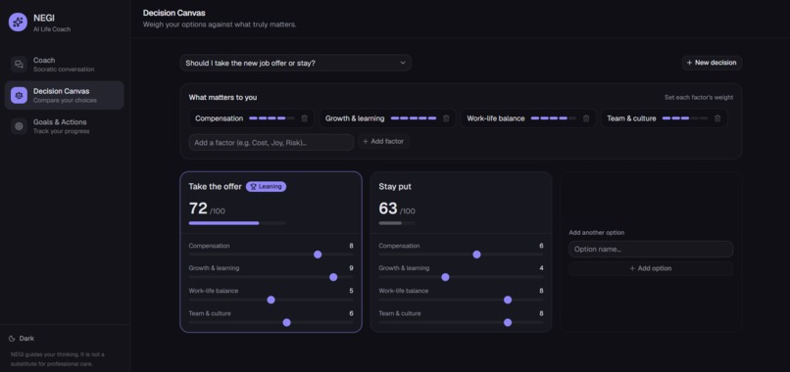Delete the Work-life balance factor with its trash icon
The width and height of the screenshot is (790, 372).
click(x=586, y=118)
